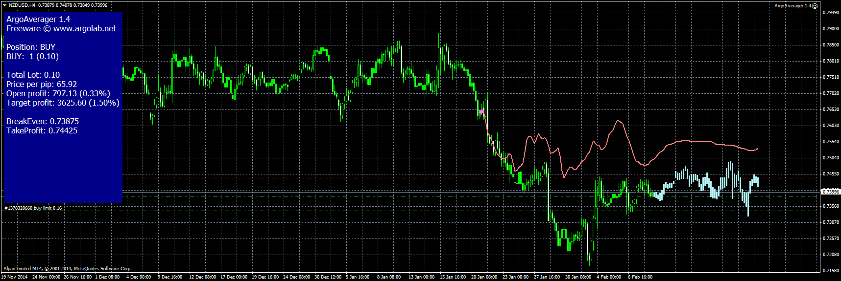The width and height of the screenshot is (841, 281).
Task: Click price axis label 0.74550
Action: point(830,174)
